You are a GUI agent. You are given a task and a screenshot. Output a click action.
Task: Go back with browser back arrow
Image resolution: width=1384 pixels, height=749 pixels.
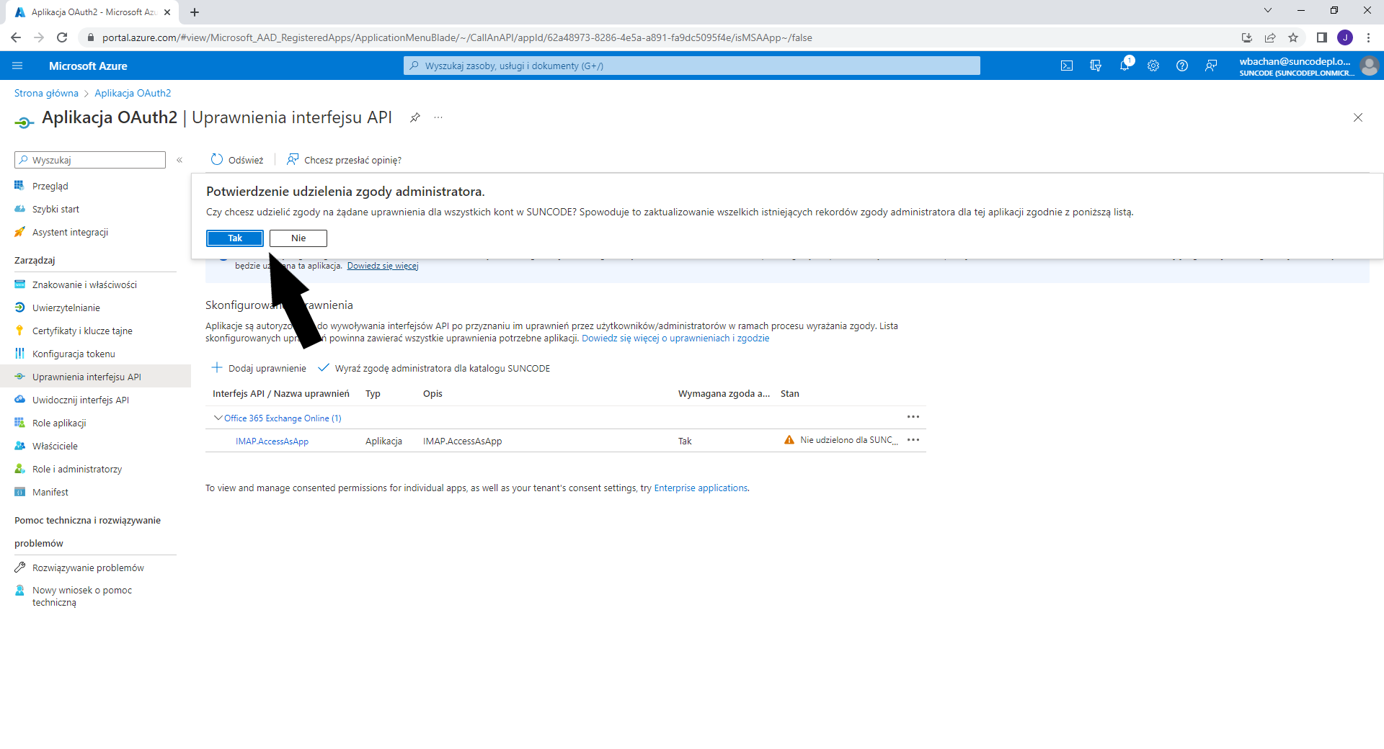[x=16, y=37]
